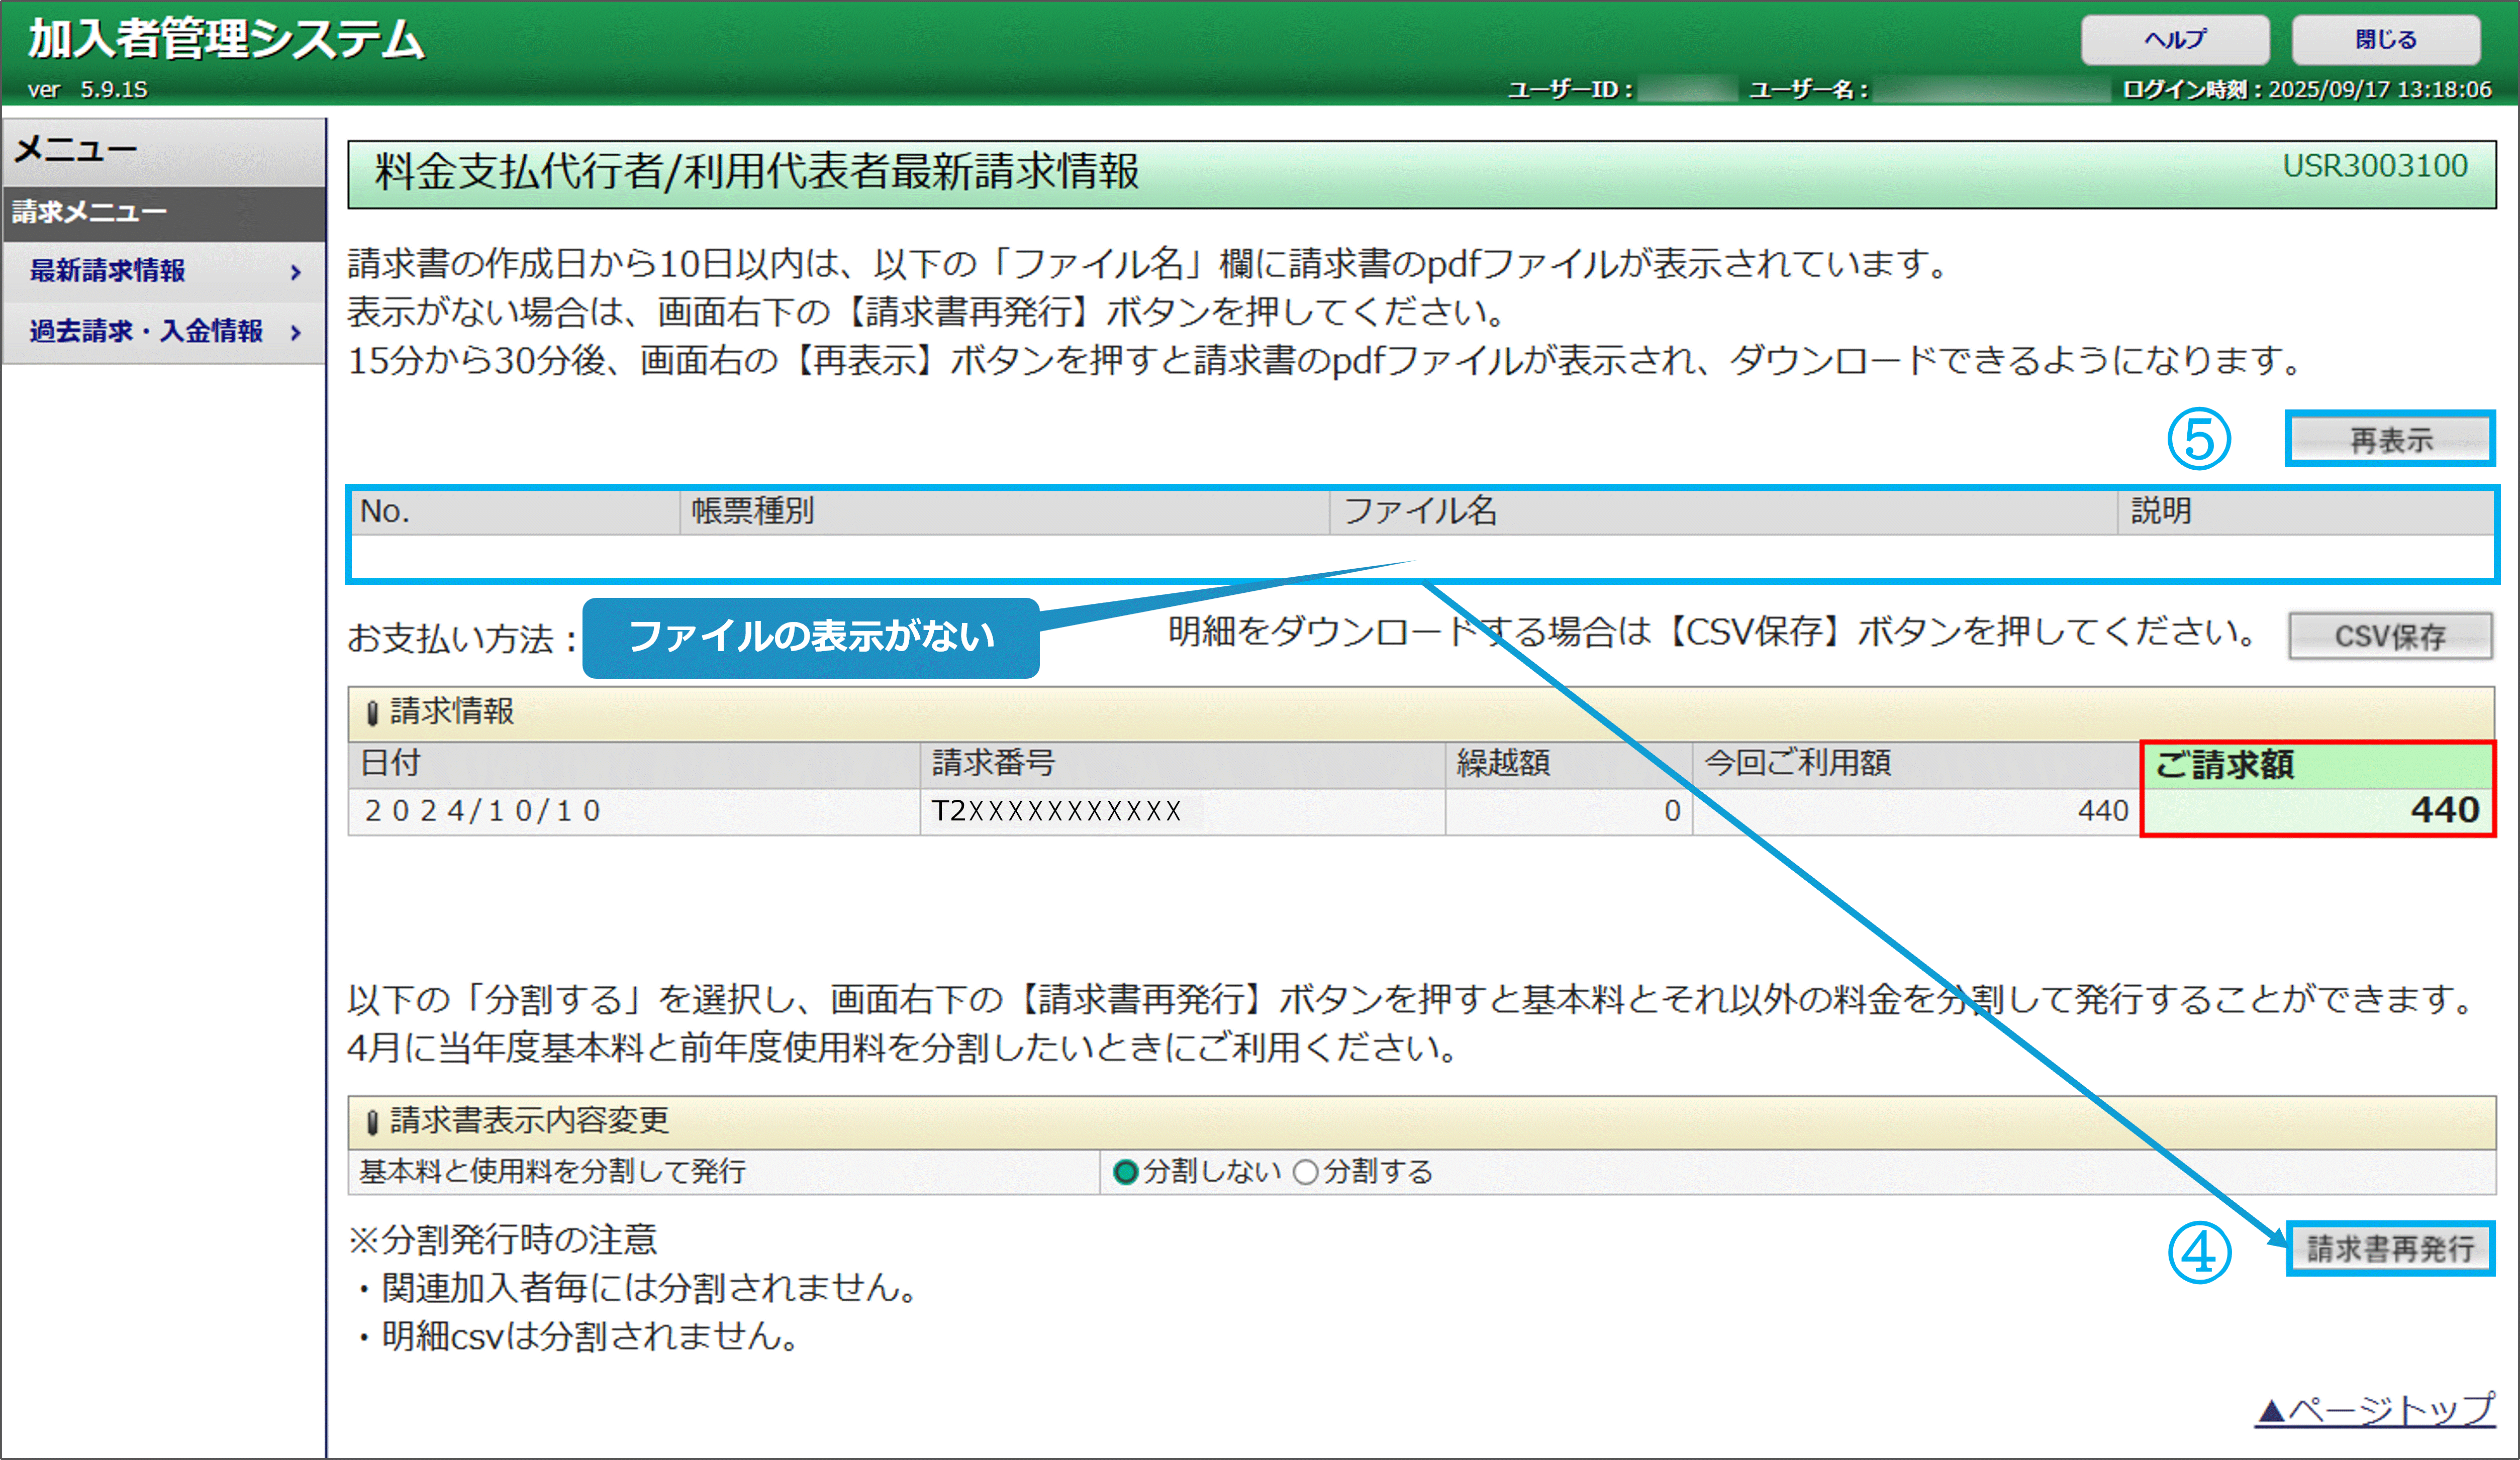Click the ファイル名 column header
Screen dimensions: 2520x1460
[1420, 511]
